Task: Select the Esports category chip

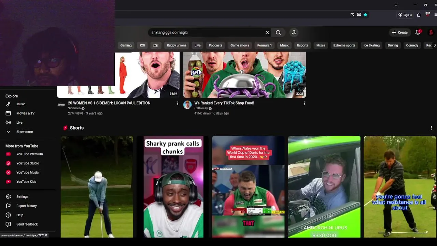Action: coord(302,45)
